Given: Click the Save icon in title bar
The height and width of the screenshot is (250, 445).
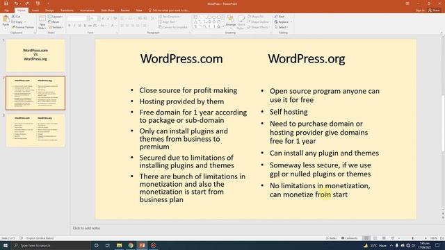Looking at the screenshot, I should (x=6, y=3).
